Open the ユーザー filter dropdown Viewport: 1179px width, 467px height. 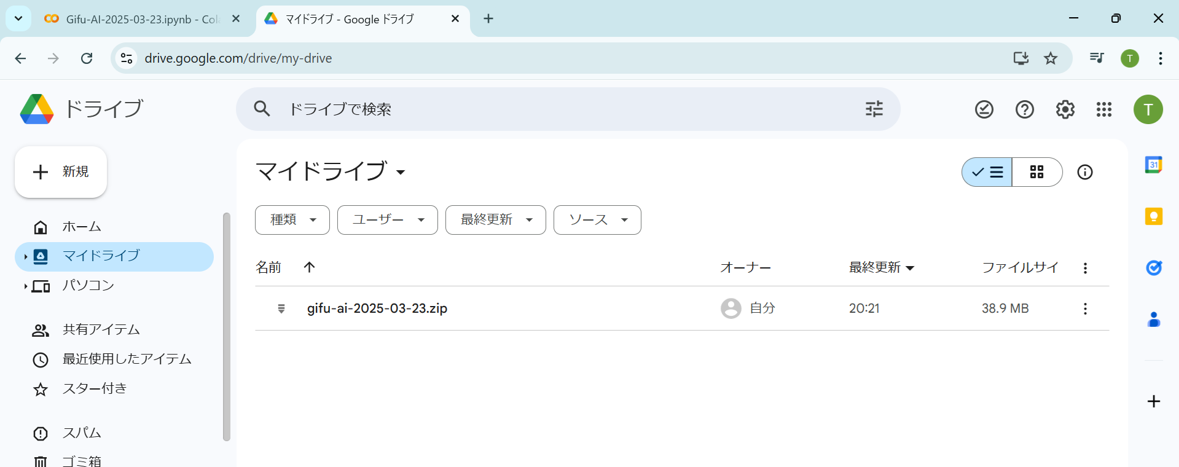388,220
